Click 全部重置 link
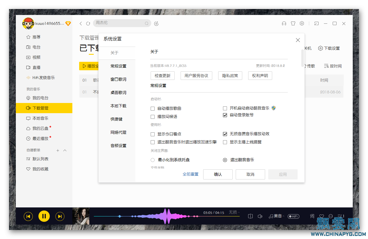 [x=191, y=174]
